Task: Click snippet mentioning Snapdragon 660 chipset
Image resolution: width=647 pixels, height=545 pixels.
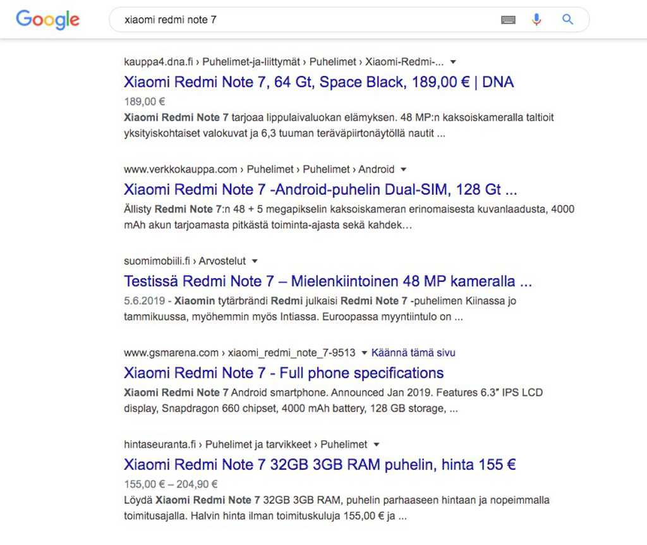Action: pyautogui.click(x=334, y=400)
